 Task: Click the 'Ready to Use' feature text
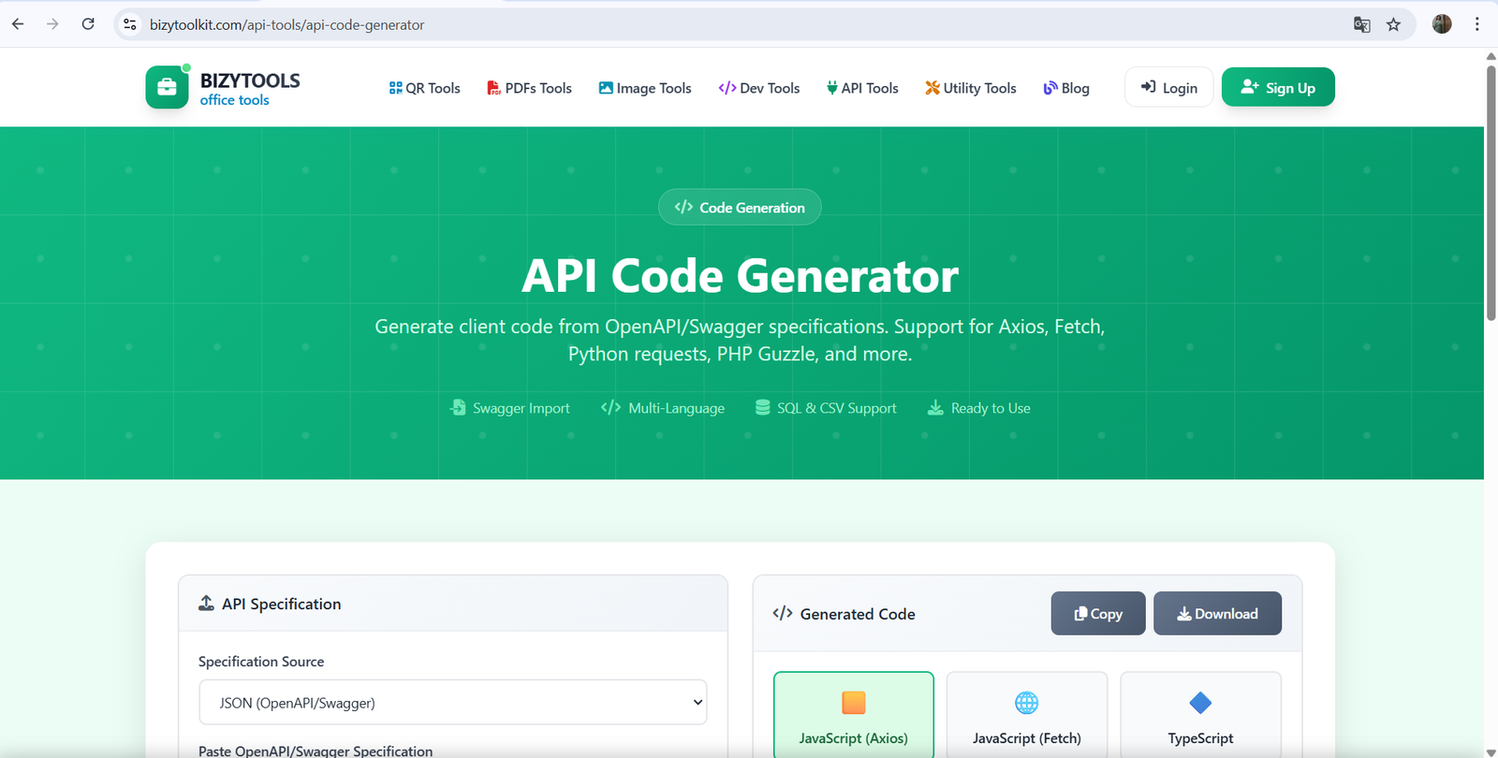coord(991,408)
